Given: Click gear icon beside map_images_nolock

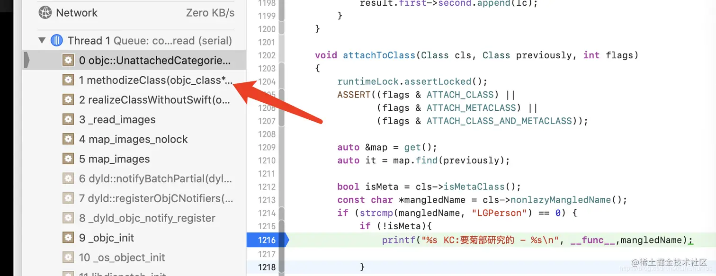Looking at the screenshot, I should coord(69,139).
